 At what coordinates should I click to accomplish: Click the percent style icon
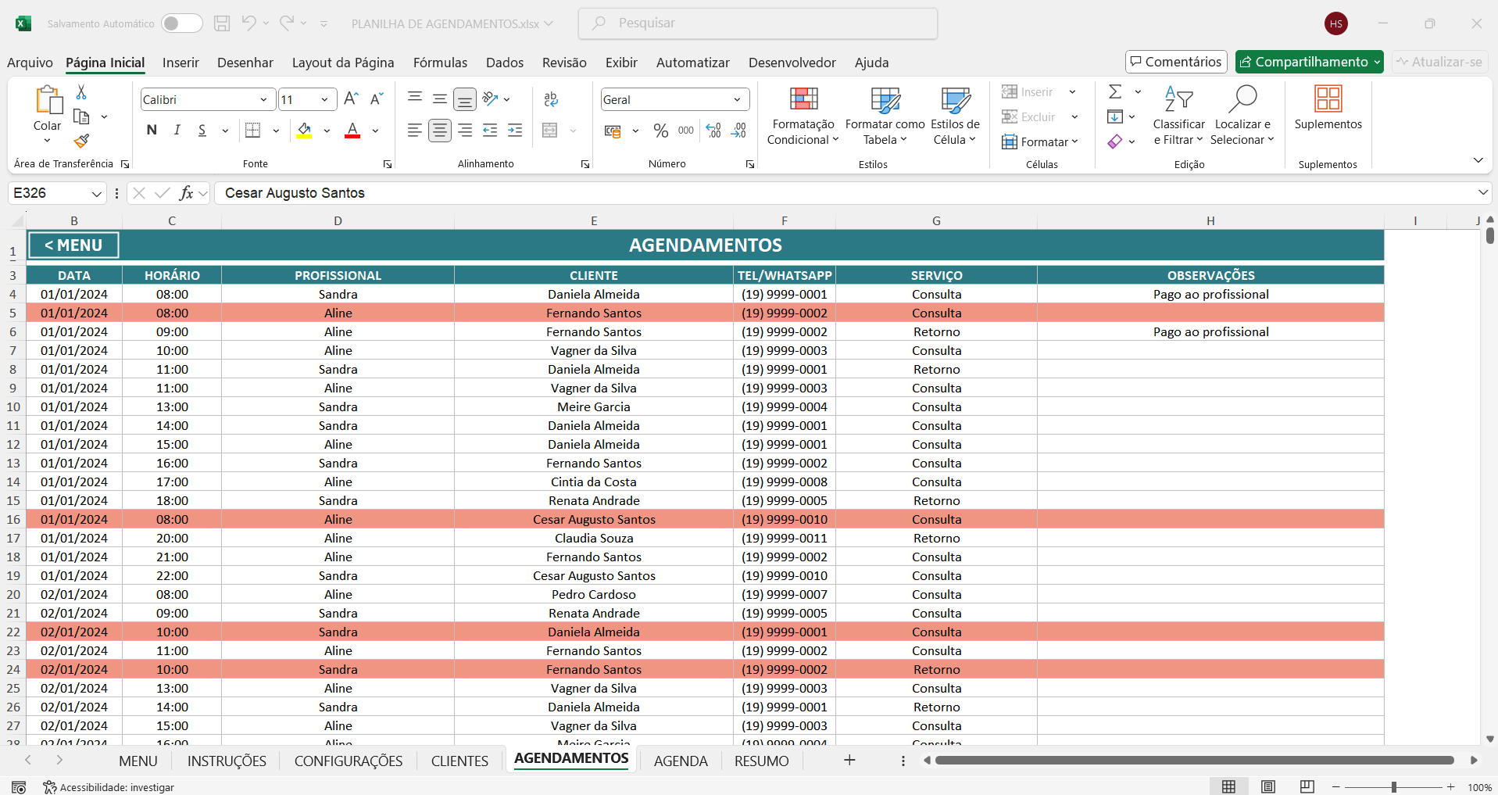pos(661,131)
